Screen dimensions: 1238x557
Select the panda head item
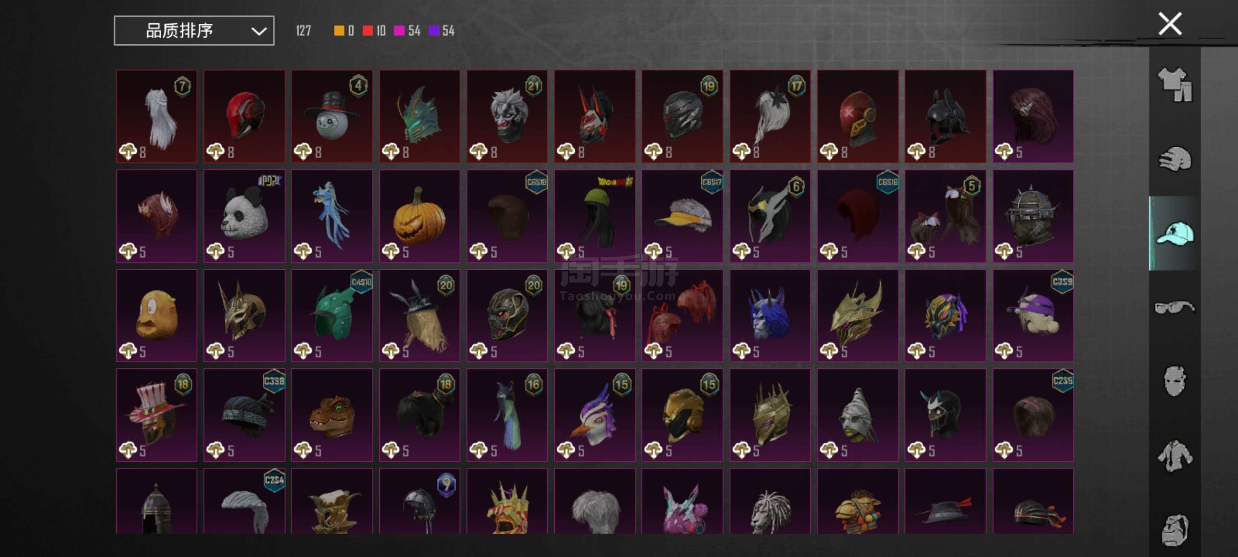[x=244, y=216]
